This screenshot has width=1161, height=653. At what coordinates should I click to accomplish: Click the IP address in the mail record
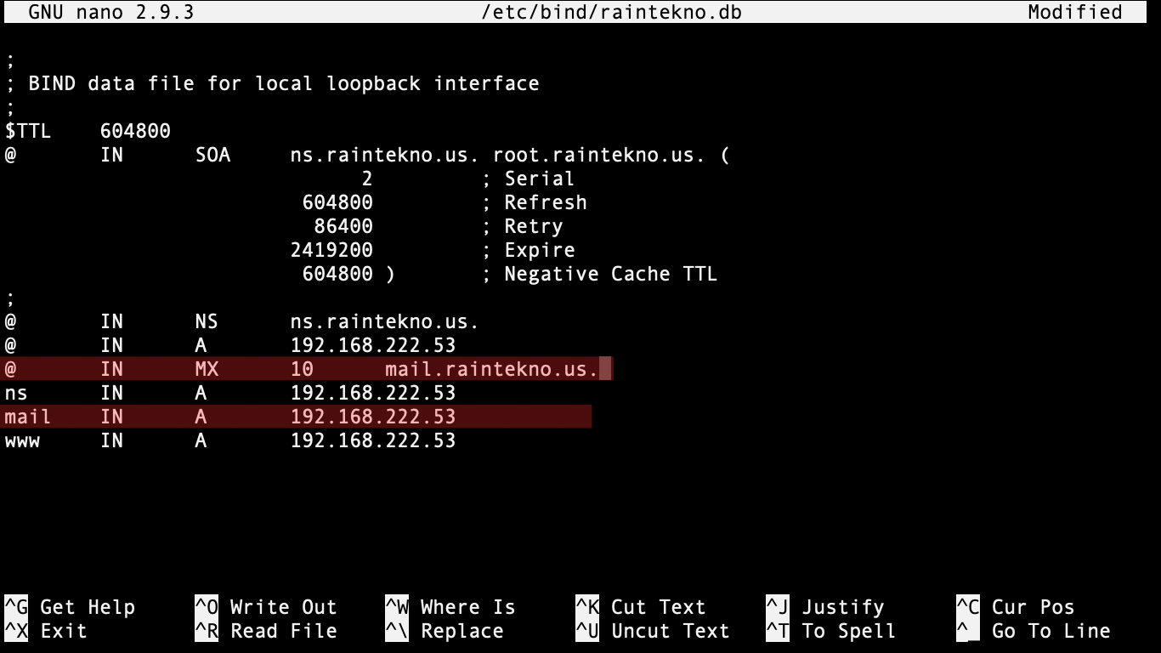[x=372, y=417]
